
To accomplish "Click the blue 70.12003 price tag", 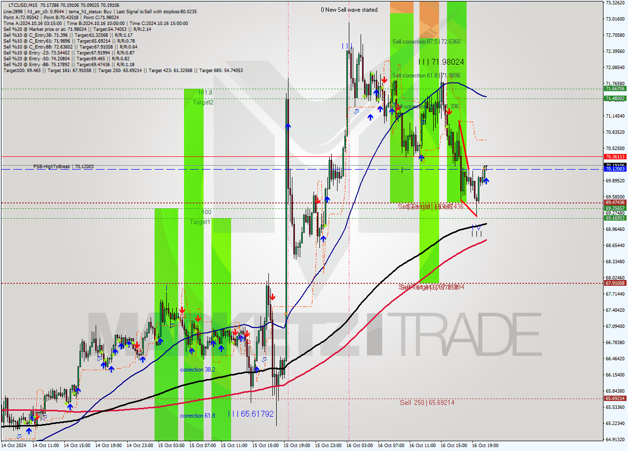I will [615, 169].
